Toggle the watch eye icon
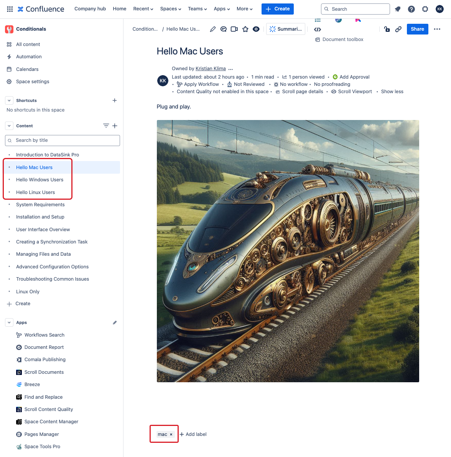Viewport: 451px width, 457px height. 256,29
